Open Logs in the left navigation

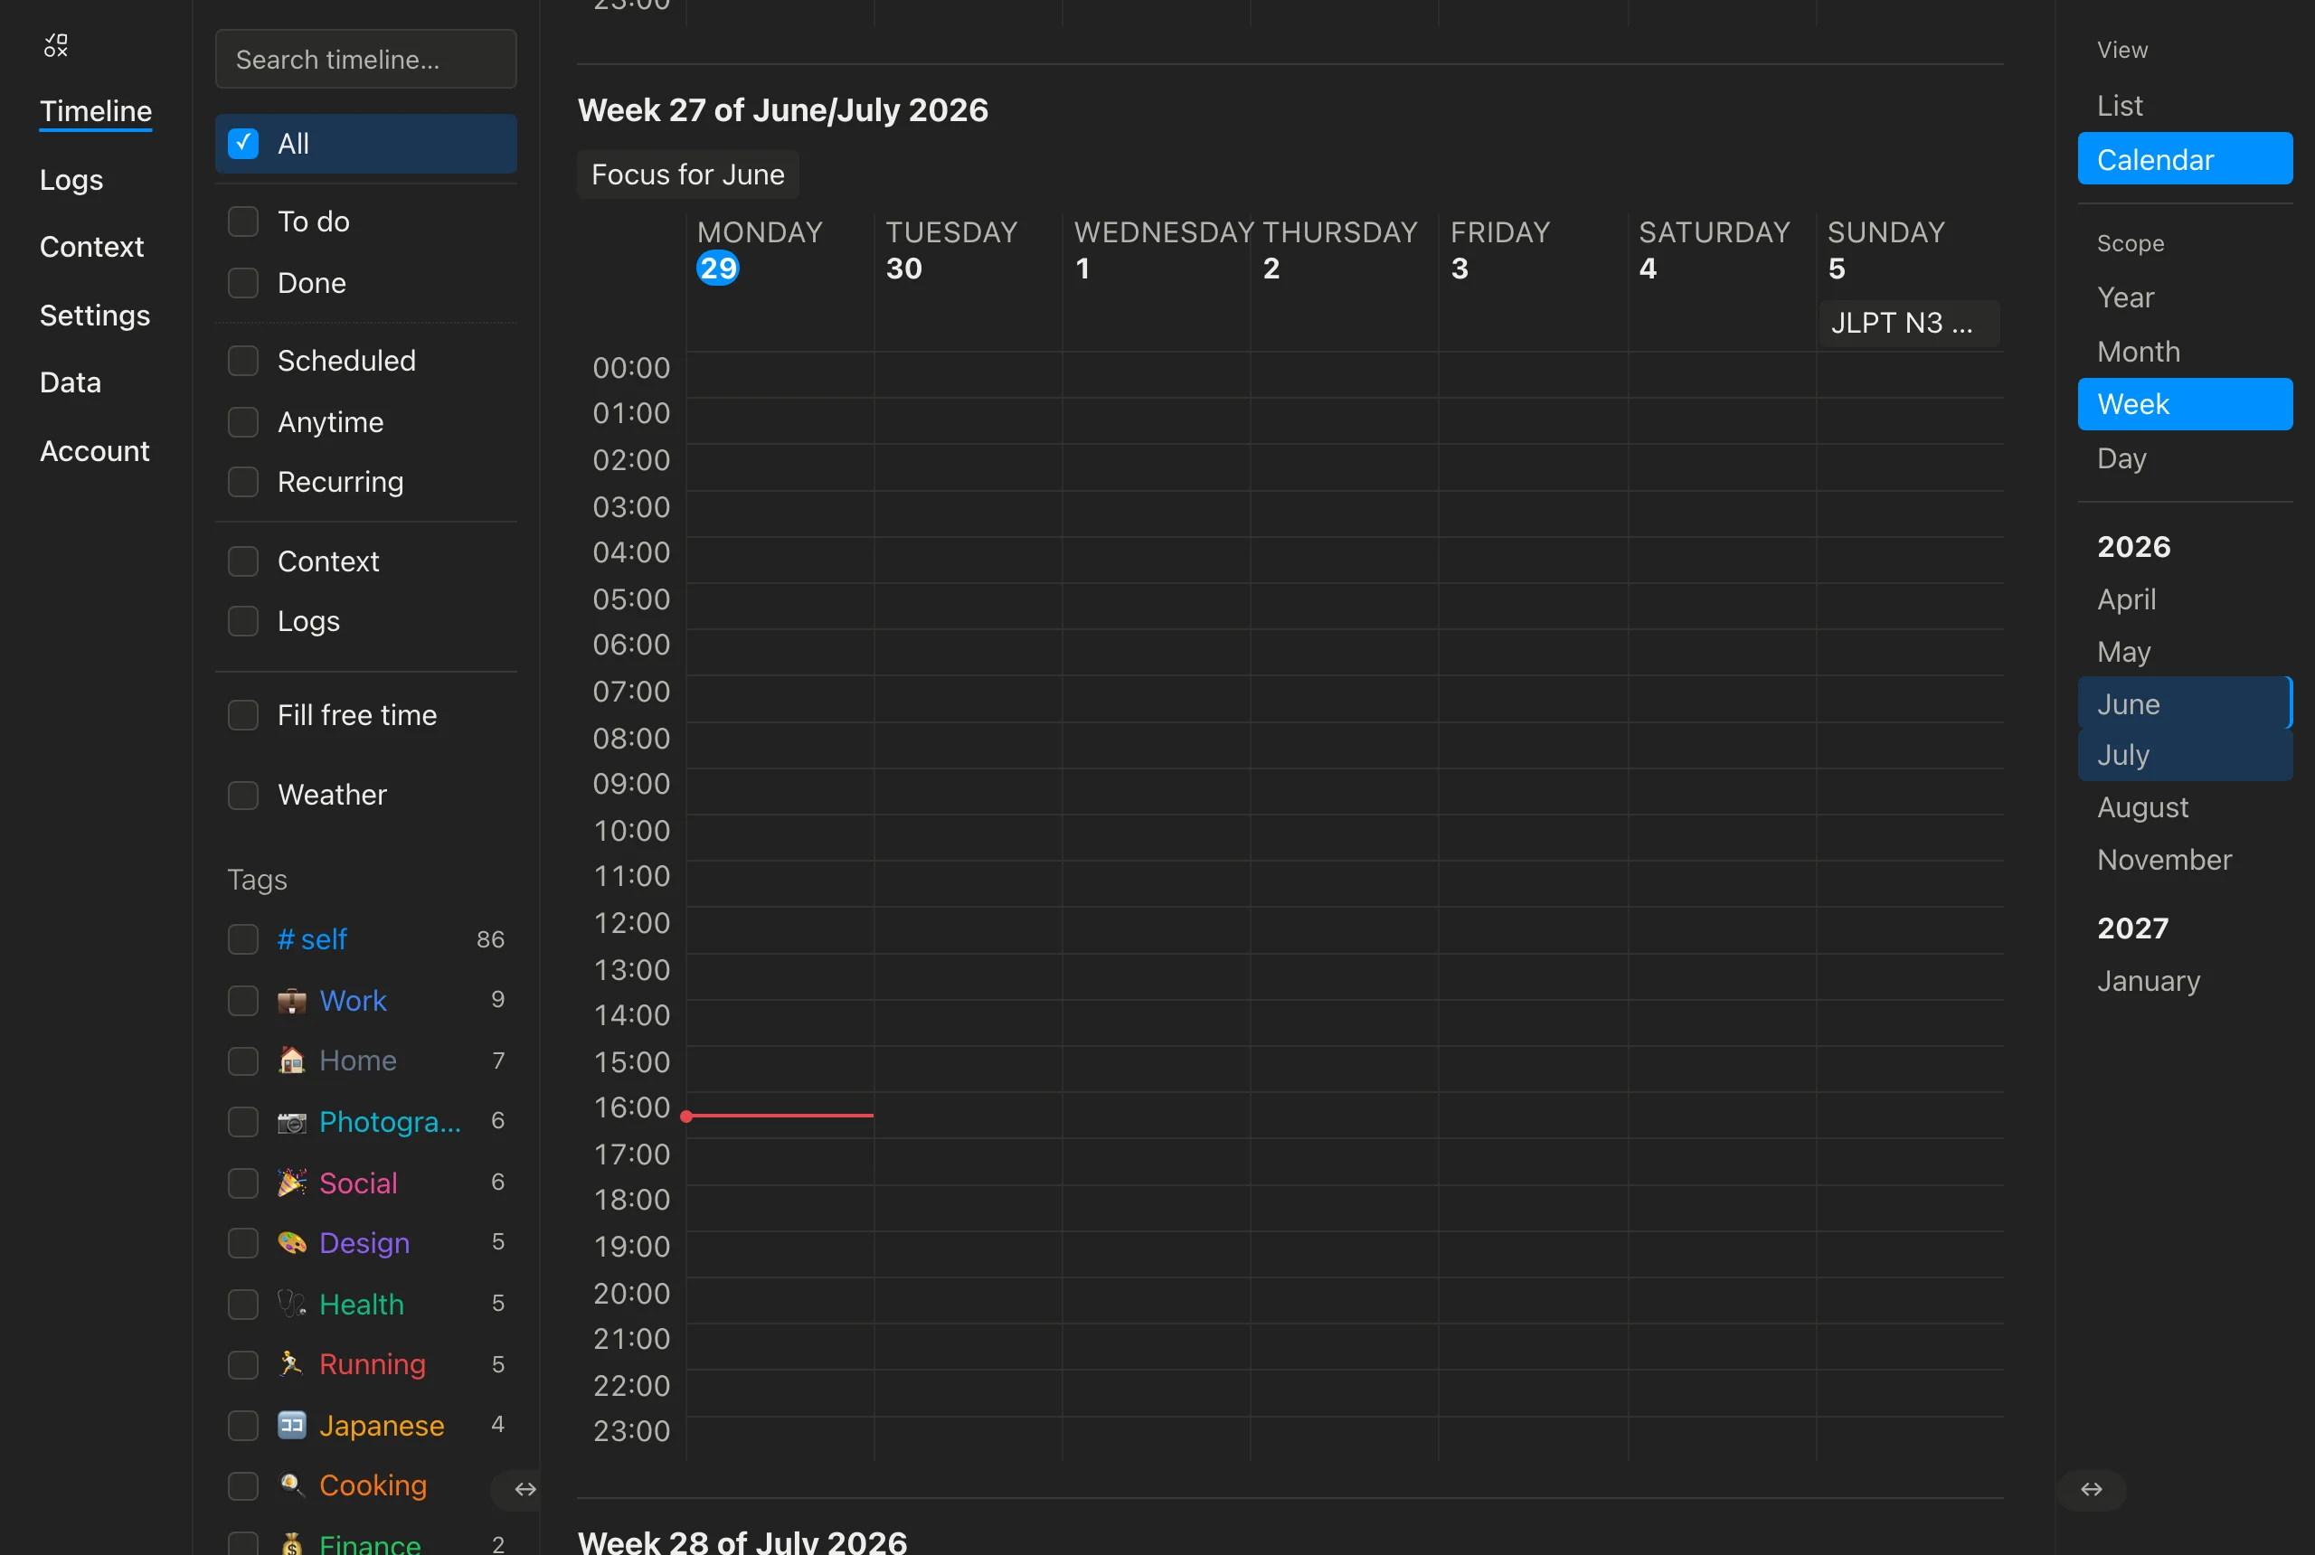pyautogui.click(x=71, y=180)
